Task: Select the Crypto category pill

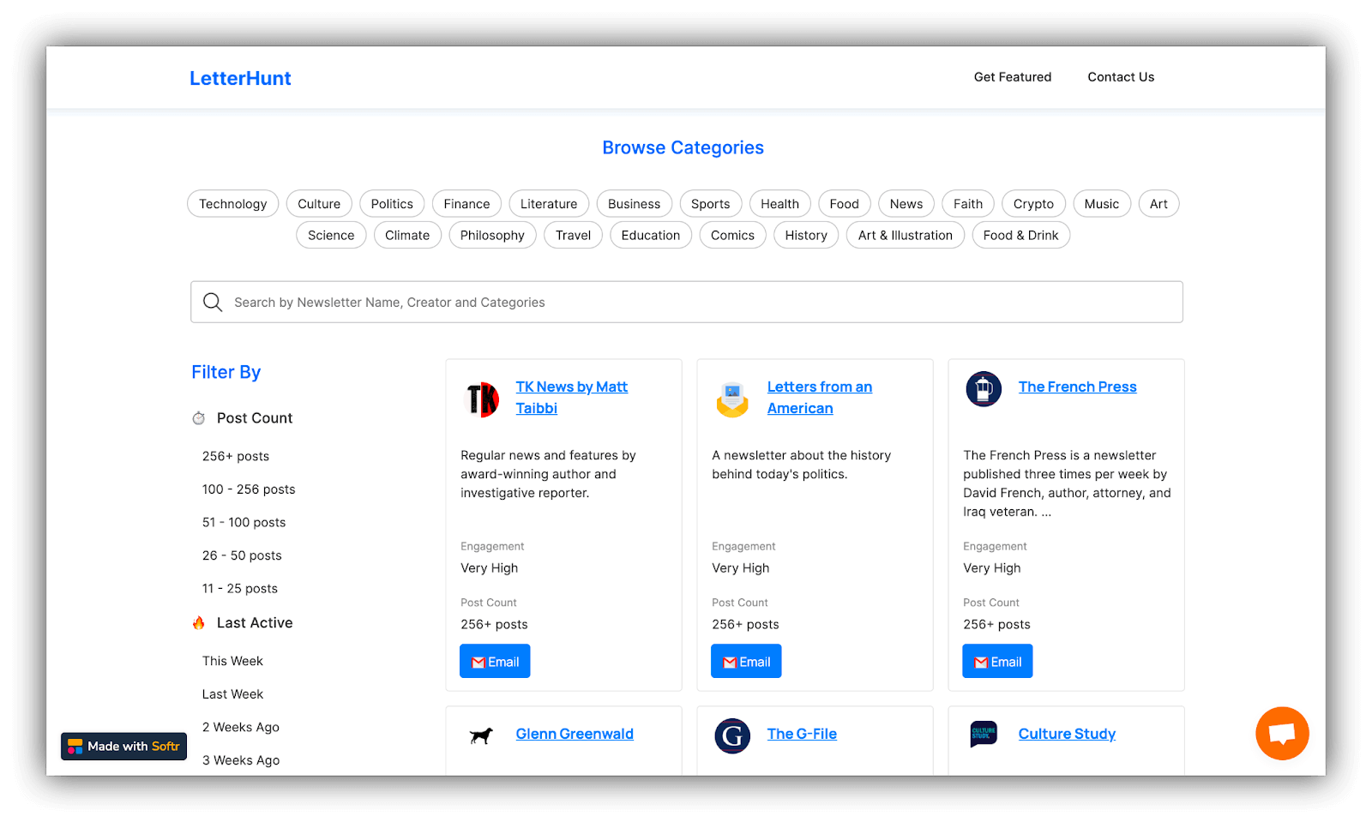Action: click(x=1032, y=203)
